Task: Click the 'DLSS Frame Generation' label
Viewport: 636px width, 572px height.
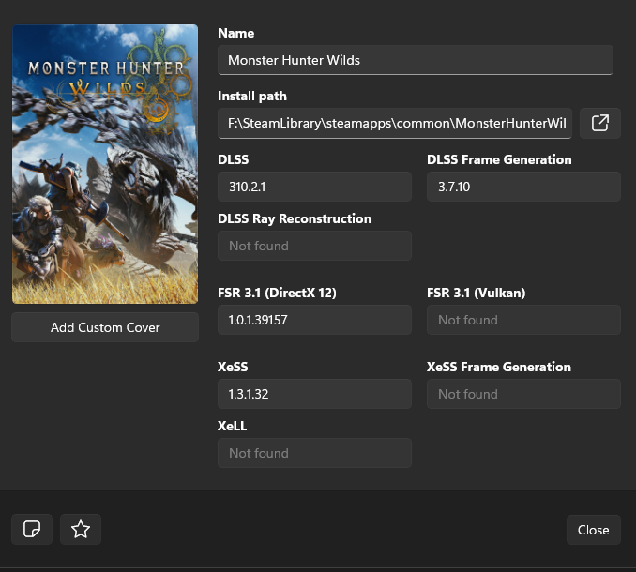Action: pyautogui.click(x=499, y=159)
